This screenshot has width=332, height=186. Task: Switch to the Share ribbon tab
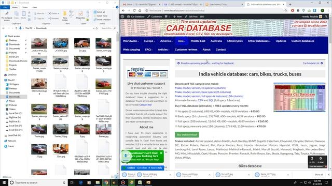25,7
